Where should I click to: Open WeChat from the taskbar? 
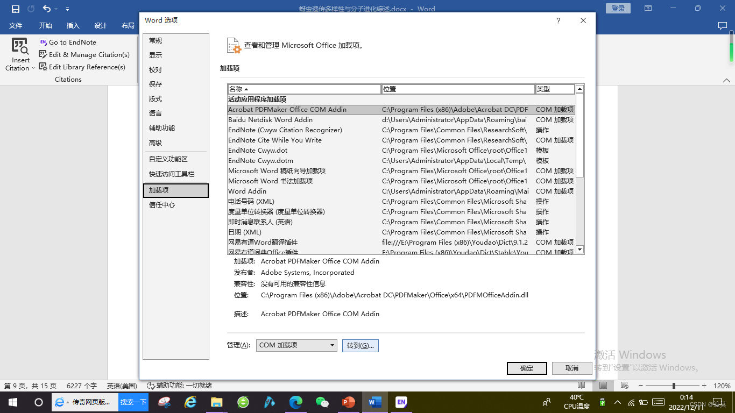pos(322,402)
